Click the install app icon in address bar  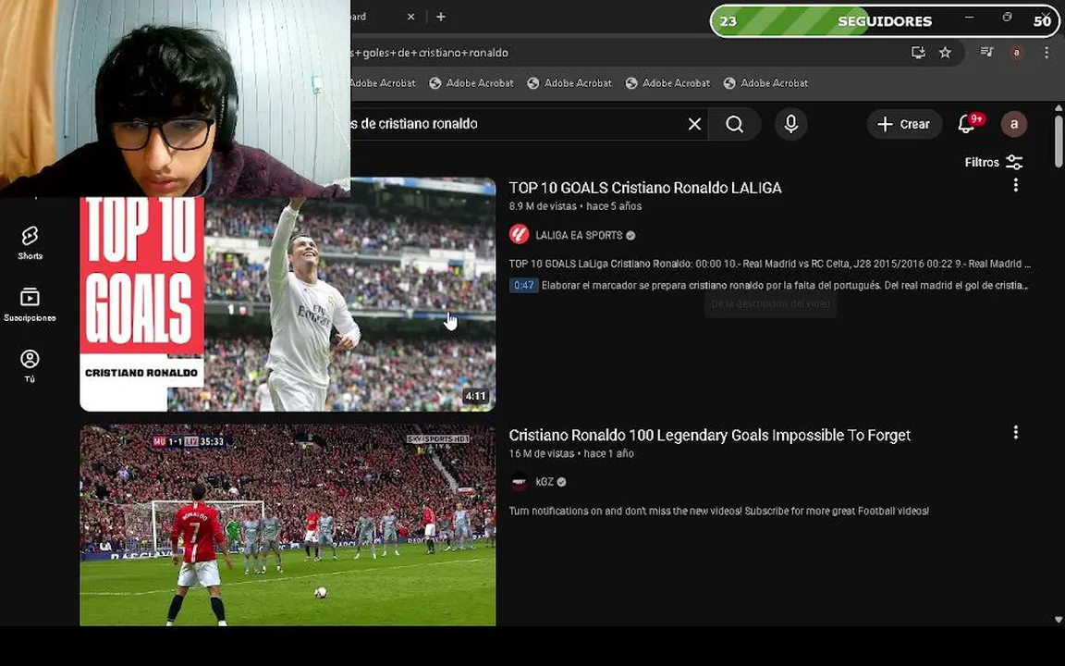click(918, 53)
